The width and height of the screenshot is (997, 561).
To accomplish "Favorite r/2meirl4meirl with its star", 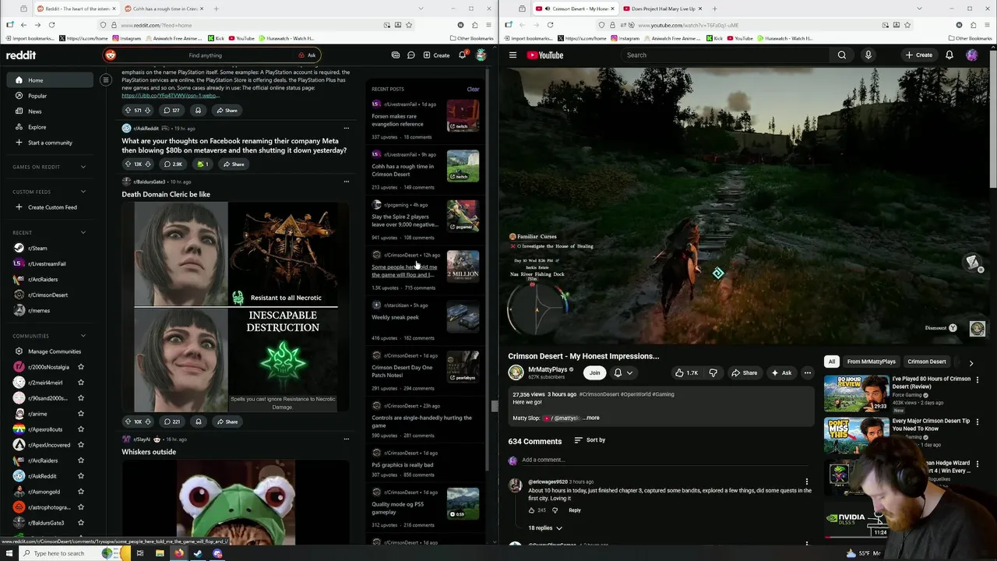I will (x=80, y=383).
